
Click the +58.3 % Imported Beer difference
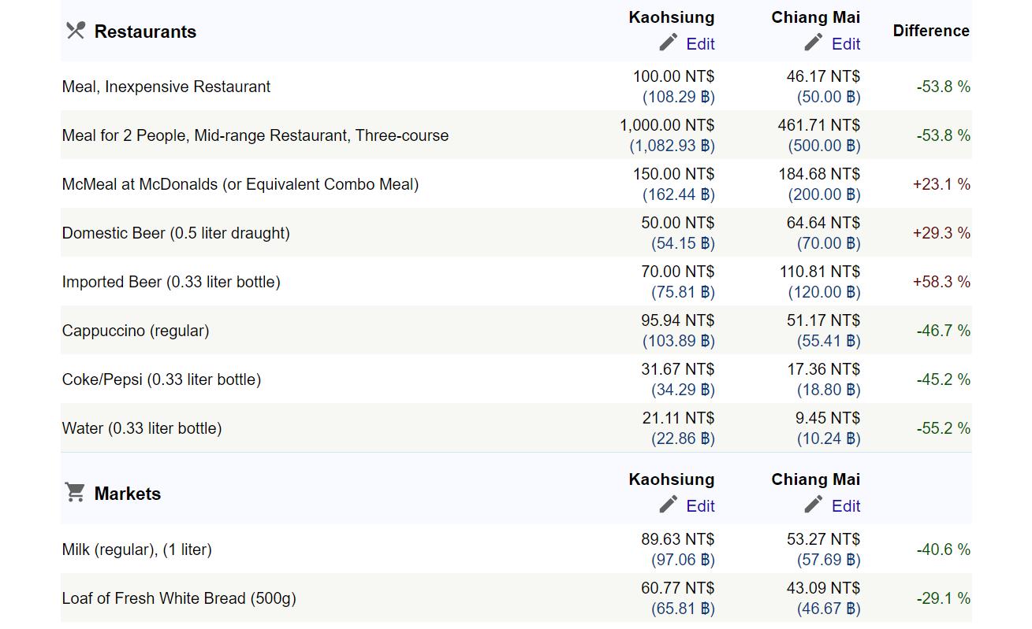(x=941, y=282)
